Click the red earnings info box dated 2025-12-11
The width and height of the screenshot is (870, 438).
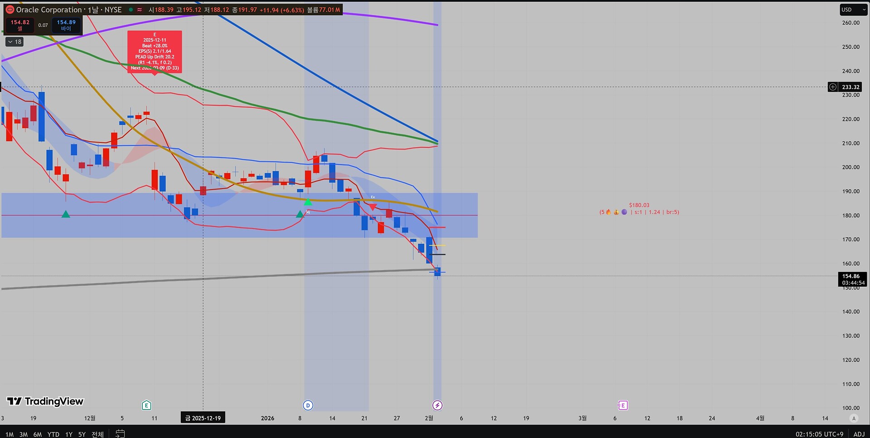click(155, 52)
